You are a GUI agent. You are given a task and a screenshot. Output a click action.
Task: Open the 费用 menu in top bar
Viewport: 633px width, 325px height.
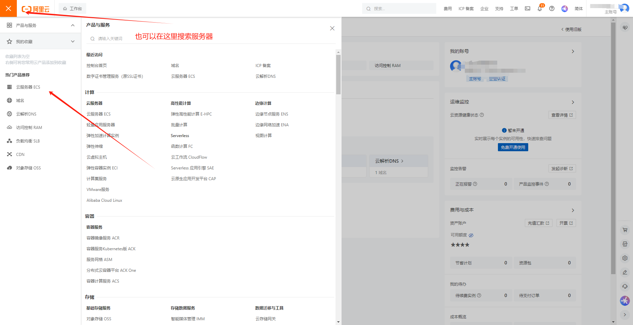pos(448,8)
